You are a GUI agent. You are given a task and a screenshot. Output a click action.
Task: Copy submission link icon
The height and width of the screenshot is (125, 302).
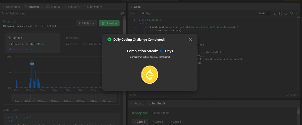click(x=122, y=13)
